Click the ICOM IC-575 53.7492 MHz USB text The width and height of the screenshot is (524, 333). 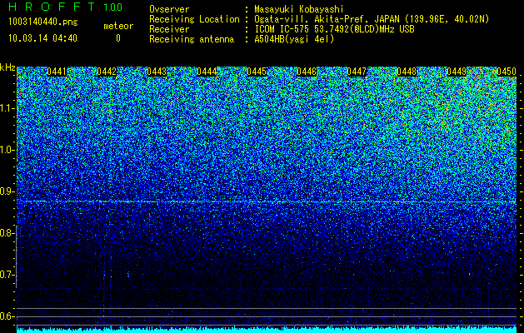[334, 29]
